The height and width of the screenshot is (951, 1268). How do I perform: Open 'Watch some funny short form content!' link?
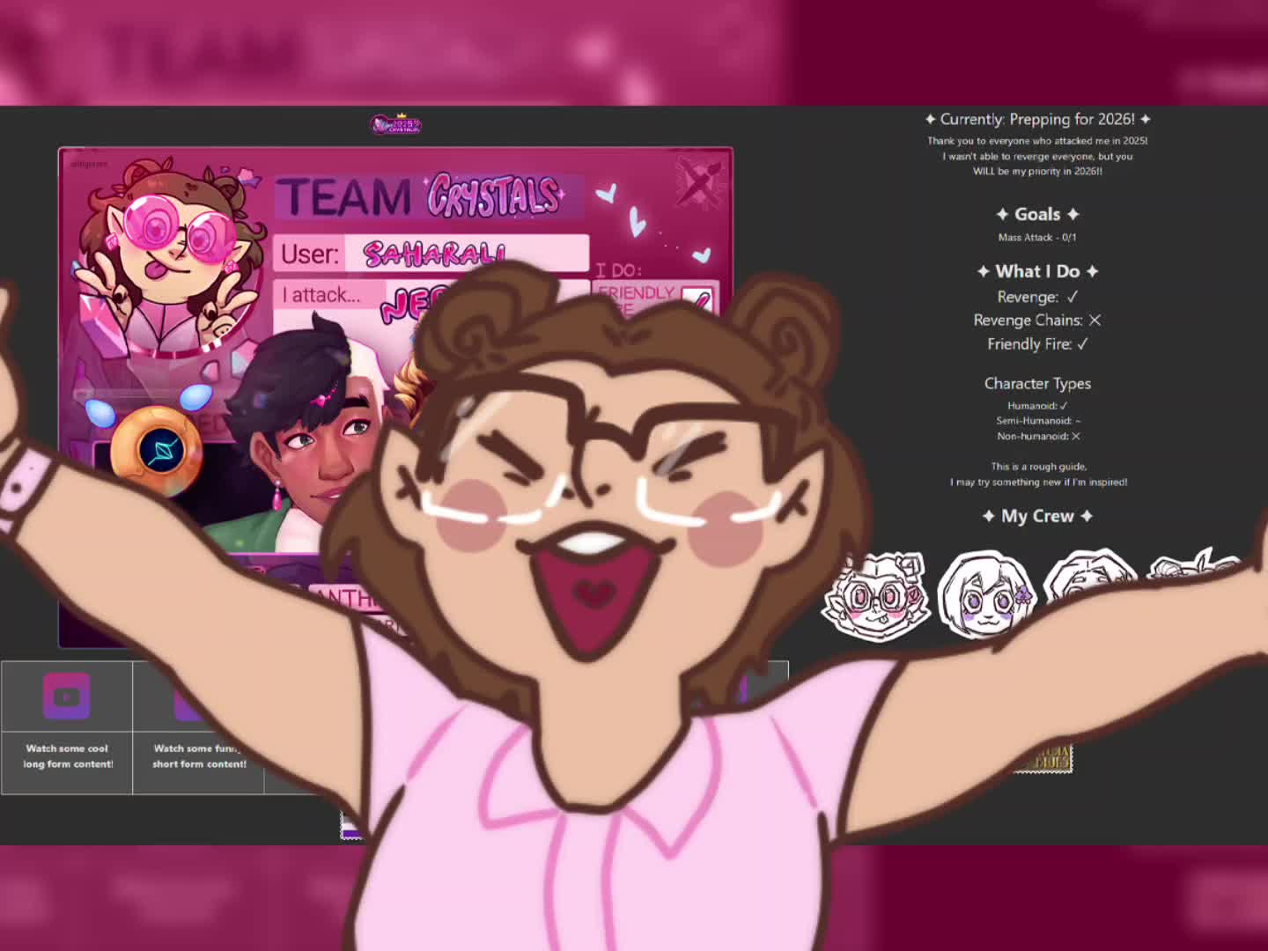(x=199, y=756)
